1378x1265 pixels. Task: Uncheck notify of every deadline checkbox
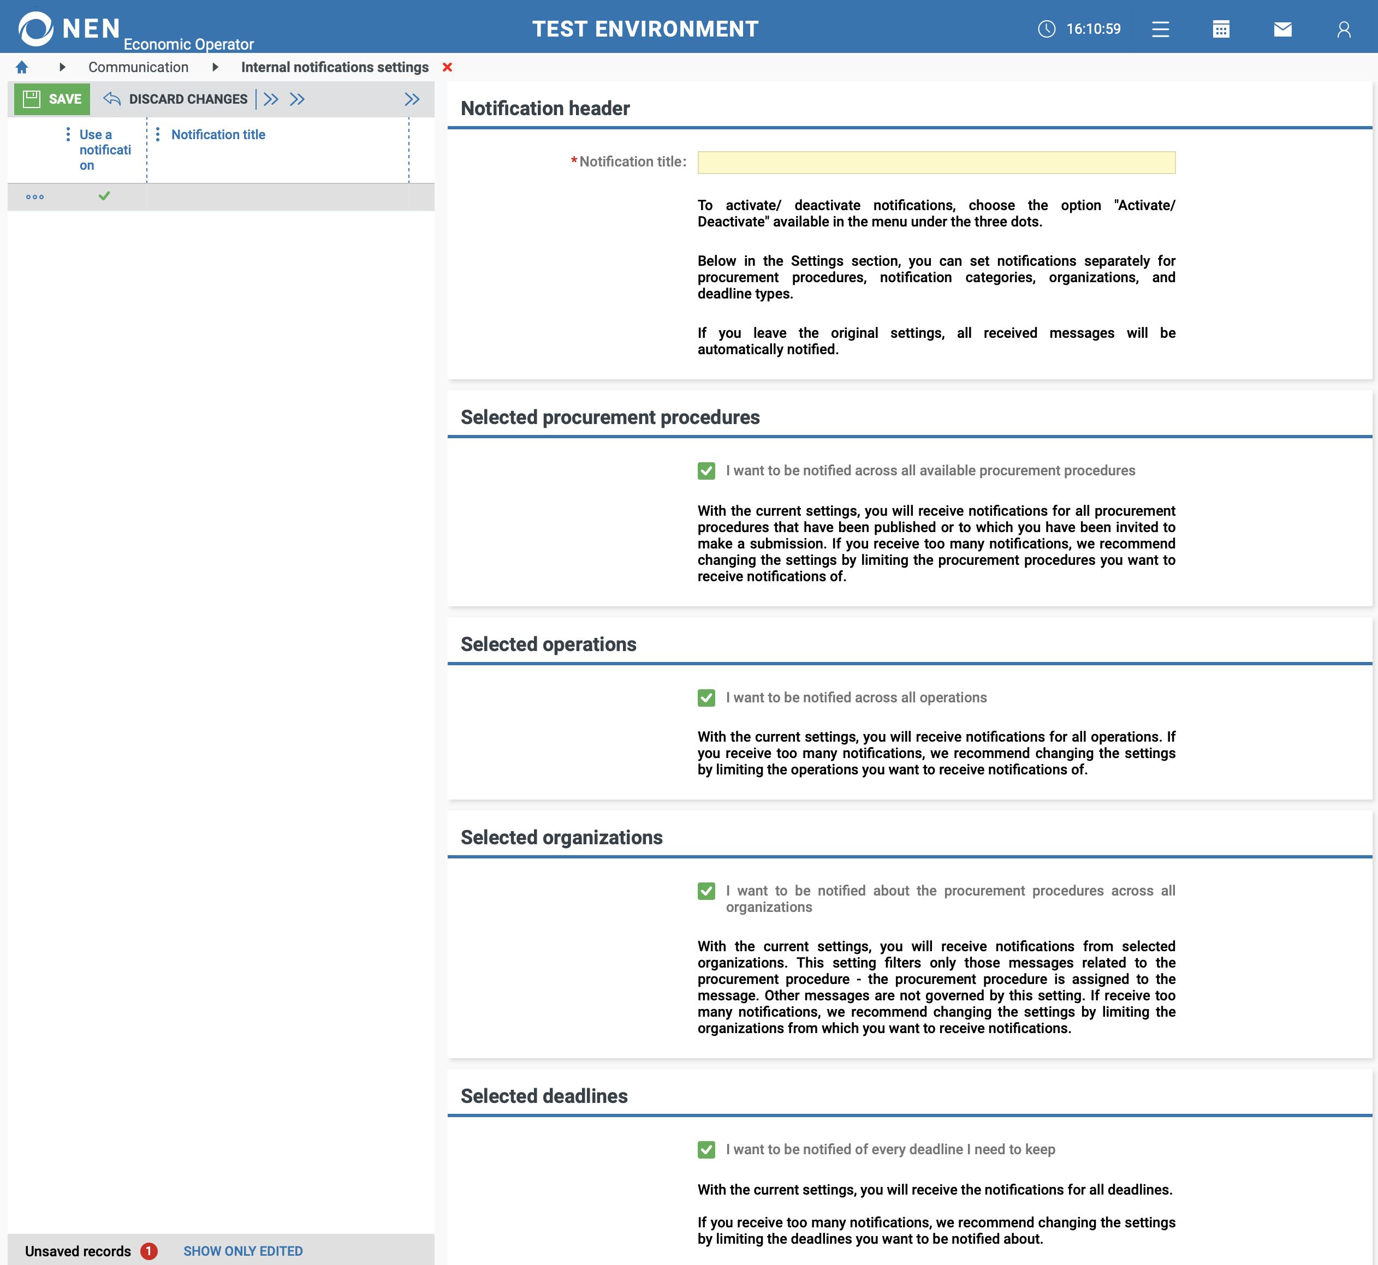[x=706, y=1150]
